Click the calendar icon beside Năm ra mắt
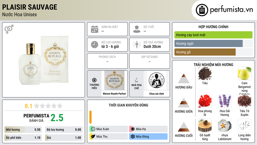 click(x=95, y=29)
